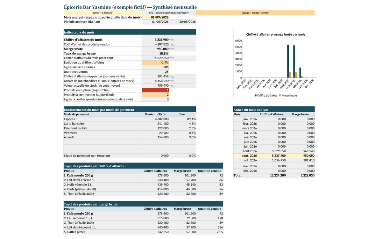
Task: Select the oct. 2026 revenue 1,656.950
Action: (272, 160)
